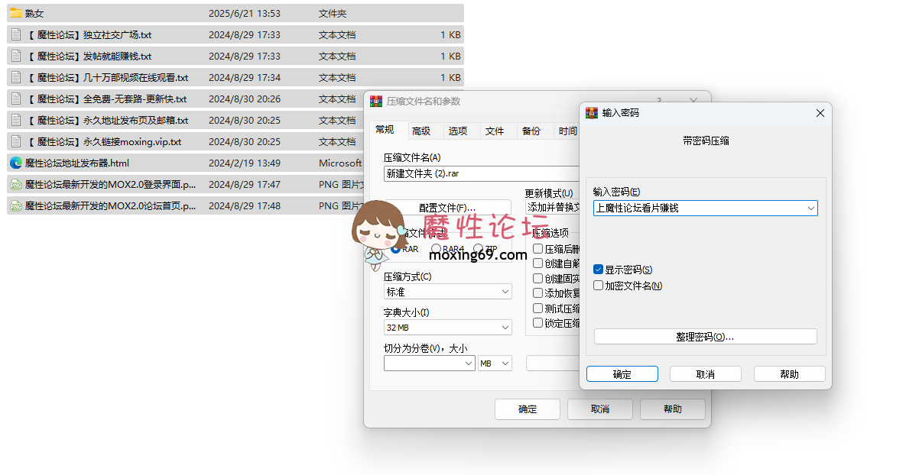Select RAR format radio button
The height and width of the screenshot is (475, 919).
click(395, 249)
